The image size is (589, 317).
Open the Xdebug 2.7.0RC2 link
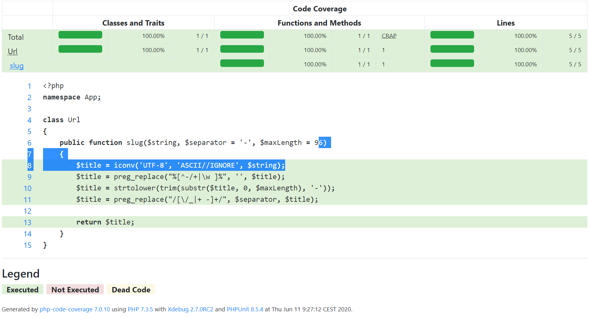191,309
